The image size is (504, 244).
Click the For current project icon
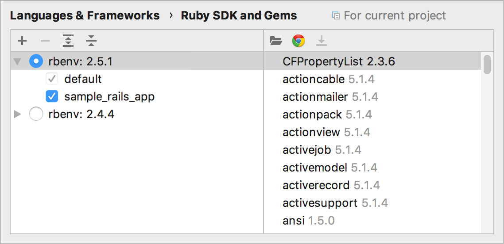(336, 16)
